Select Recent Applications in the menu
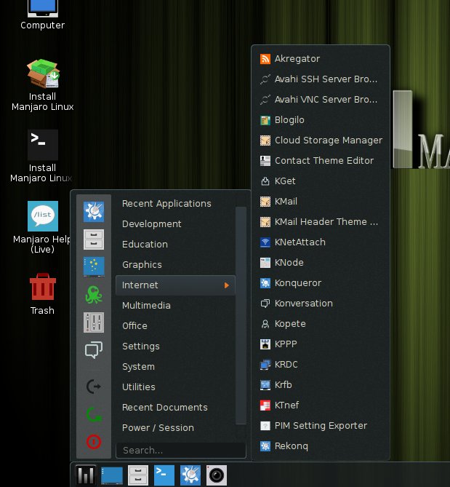 (166, 204)
